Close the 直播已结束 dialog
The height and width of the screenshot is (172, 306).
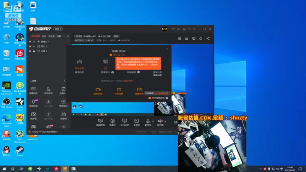click(x=167, y=49)
